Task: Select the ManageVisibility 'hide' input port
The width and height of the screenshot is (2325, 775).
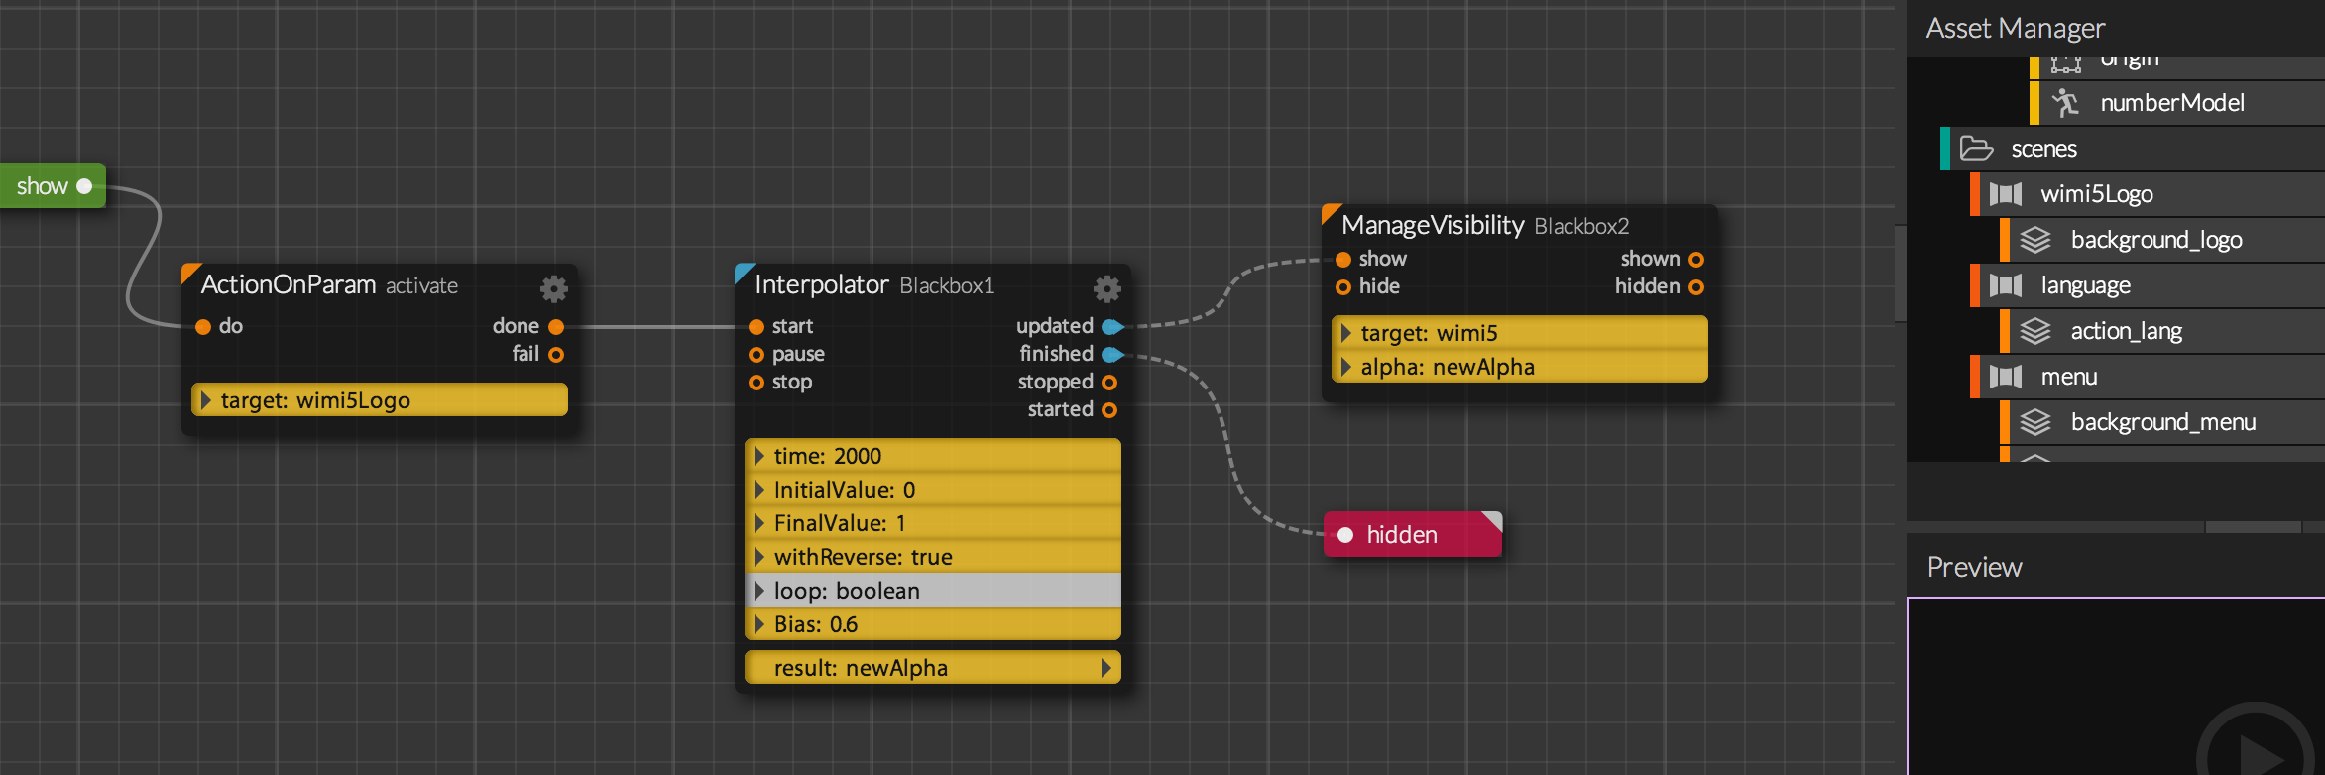Action: [1343, 287]
